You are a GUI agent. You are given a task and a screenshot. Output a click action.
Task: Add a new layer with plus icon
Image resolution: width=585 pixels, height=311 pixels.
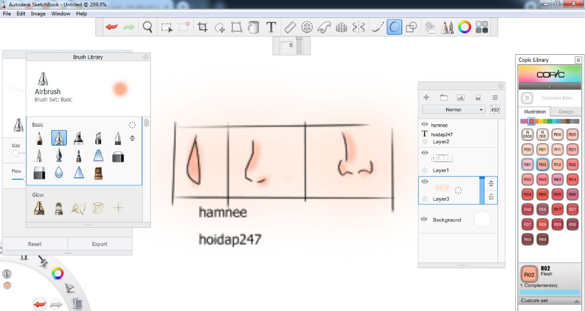426,98
